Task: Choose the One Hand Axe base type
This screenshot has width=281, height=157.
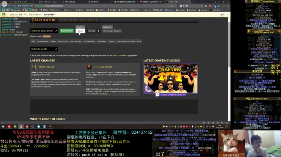Action: [63, 42]
